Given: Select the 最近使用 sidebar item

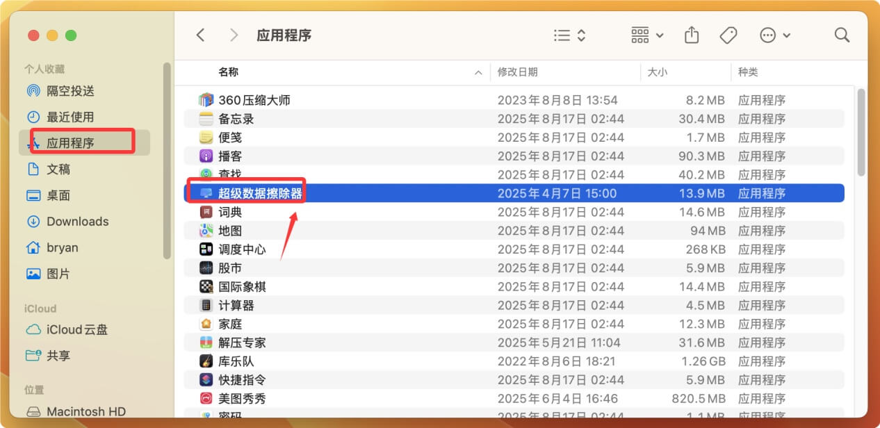Looking at the screenshot, I should pos(70,116).
